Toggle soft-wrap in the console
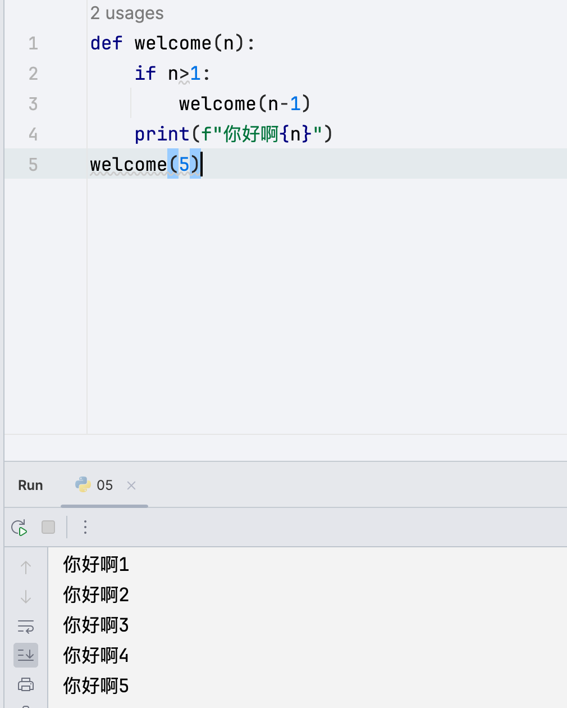The height and width of the screenshot is (708, 567). (26, 626)
